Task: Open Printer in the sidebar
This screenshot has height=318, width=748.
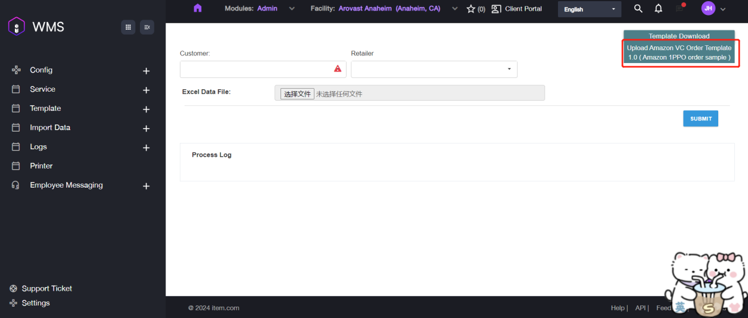Action: pyautogui.click(x=41, y=166)
